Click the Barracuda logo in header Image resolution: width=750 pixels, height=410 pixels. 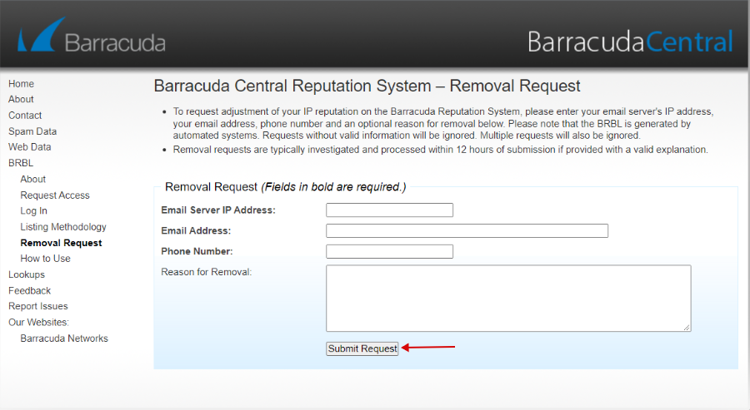point(92,36)
